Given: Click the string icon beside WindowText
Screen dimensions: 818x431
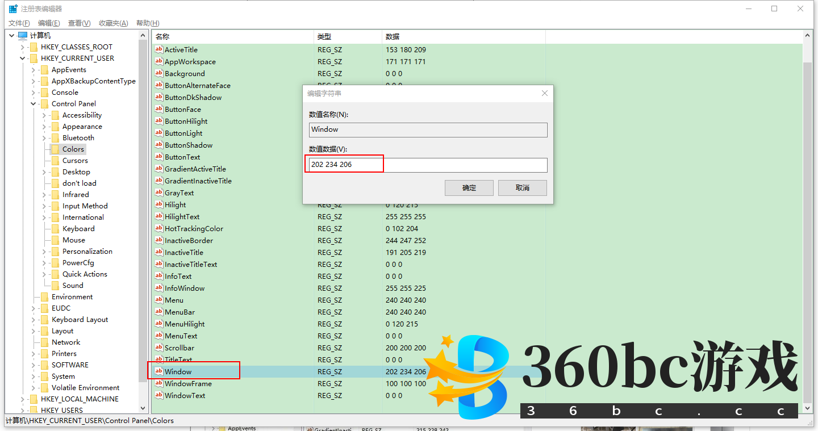Looking at the screenshot, I should pyautogui.click(x=158, y=396).
